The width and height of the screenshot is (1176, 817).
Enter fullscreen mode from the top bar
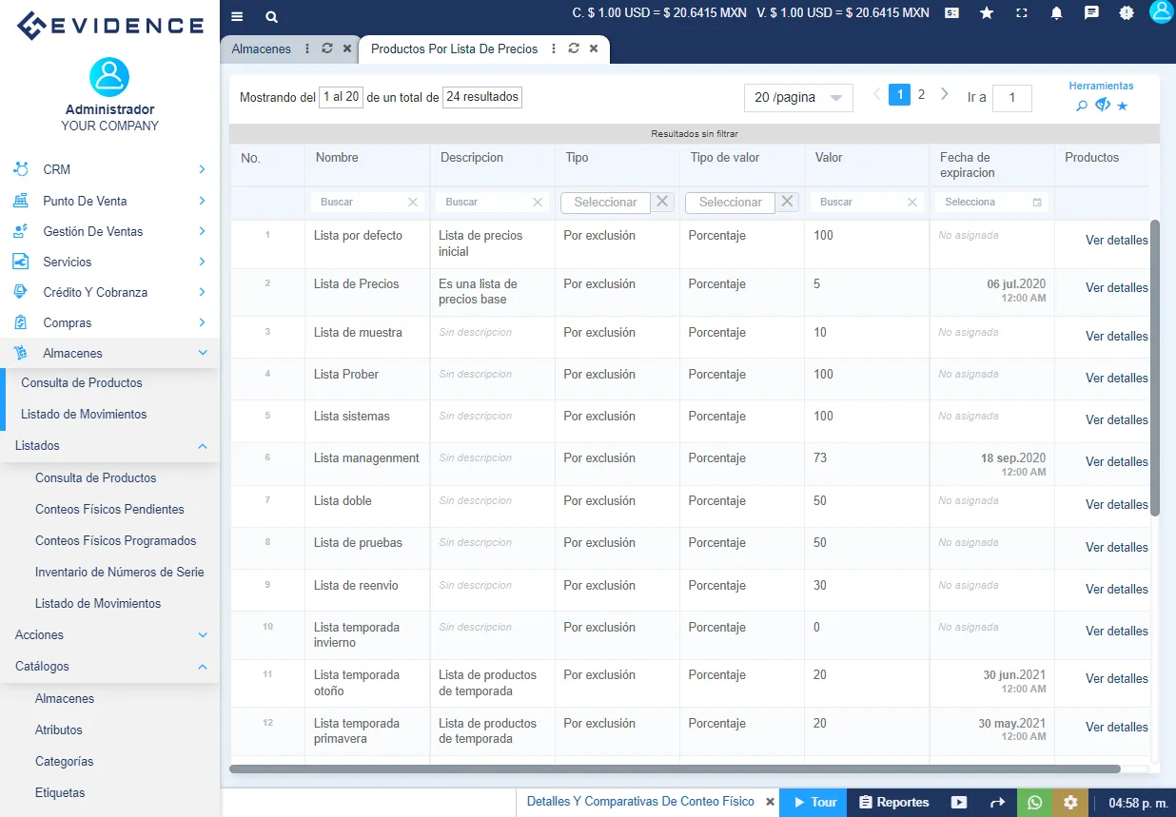(x=1022, y=13)
